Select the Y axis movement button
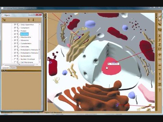Viewport: 163px width, 122px height. click(x=160, y=40)
